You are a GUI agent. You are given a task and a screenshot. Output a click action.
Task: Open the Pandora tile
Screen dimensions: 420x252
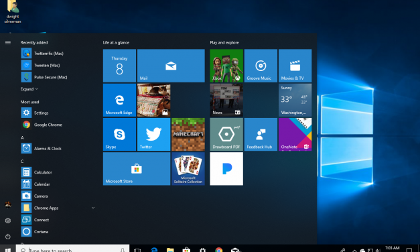click(x=226, y=169)
